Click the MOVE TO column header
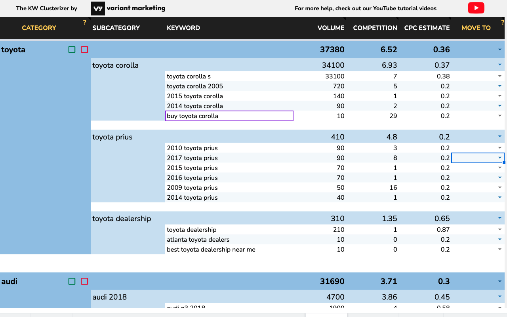 point(476,28)
